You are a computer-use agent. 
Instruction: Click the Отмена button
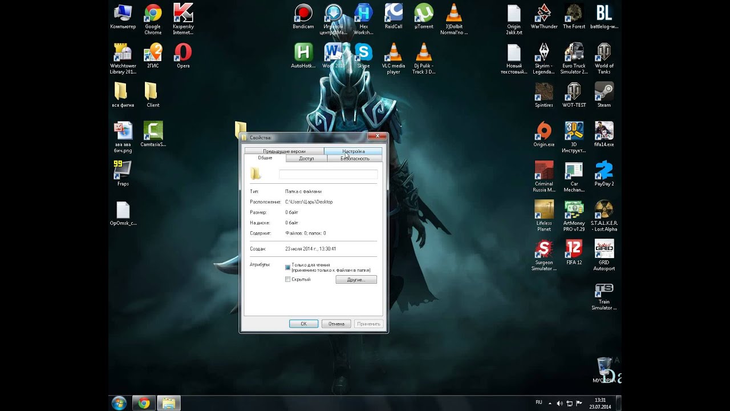pyautogui.click(x=336, y=324)
